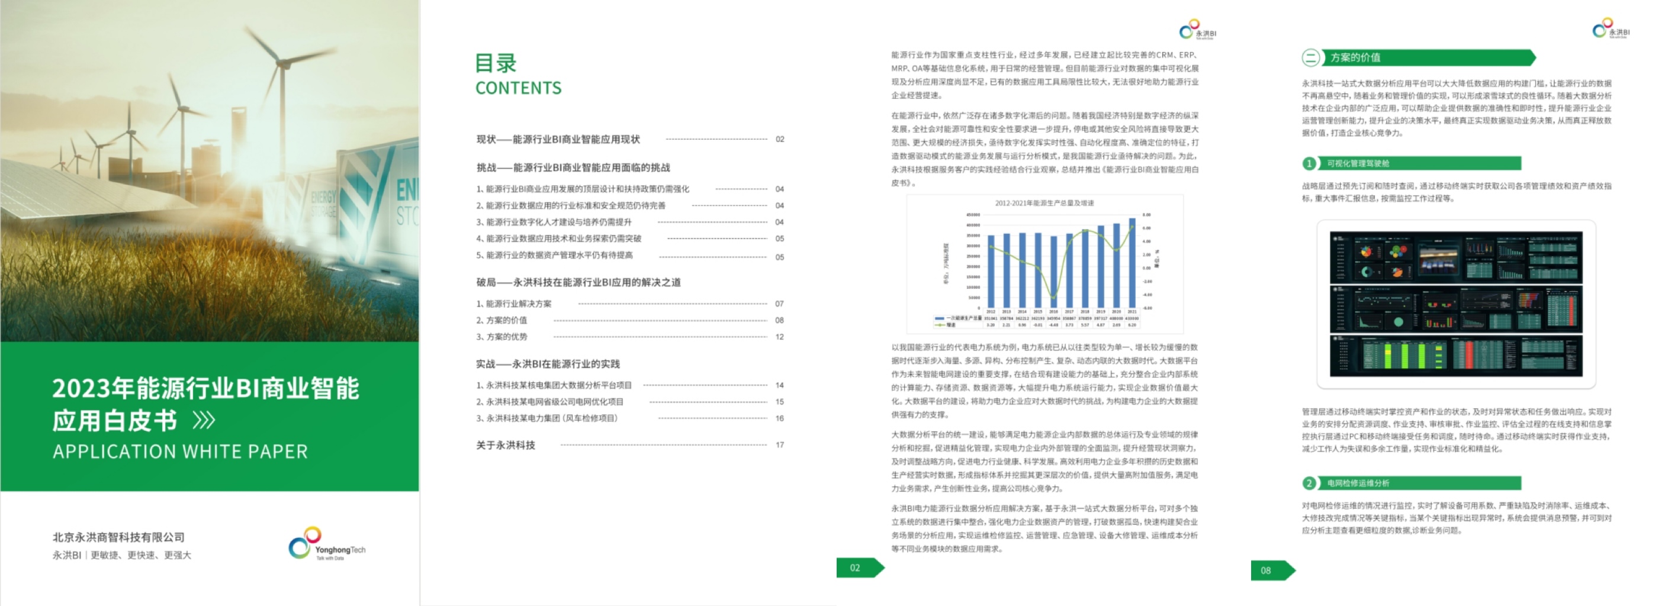The image size is (1665, 606).
Task: Click page number 12 beside 方案的优势
Action: click(x=779, y=337)
